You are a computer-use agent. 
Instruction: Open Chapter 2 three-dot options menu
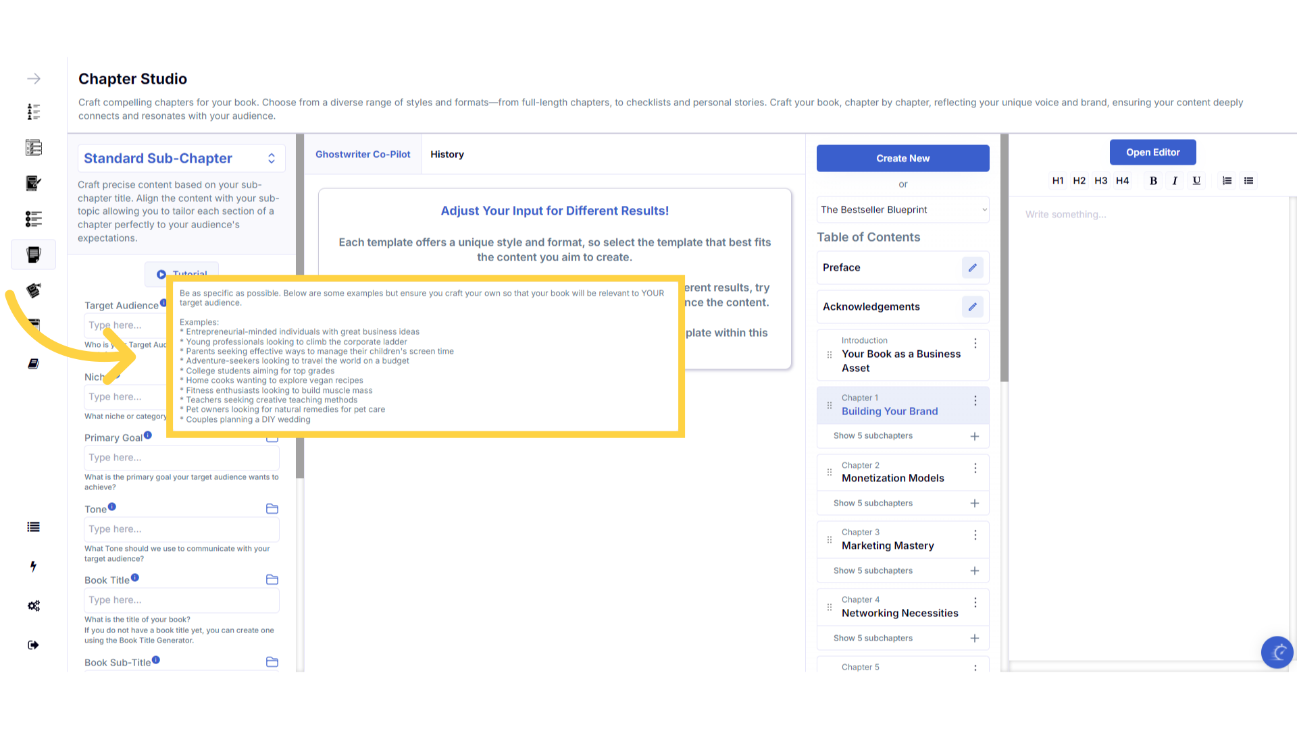click(975, 468)
